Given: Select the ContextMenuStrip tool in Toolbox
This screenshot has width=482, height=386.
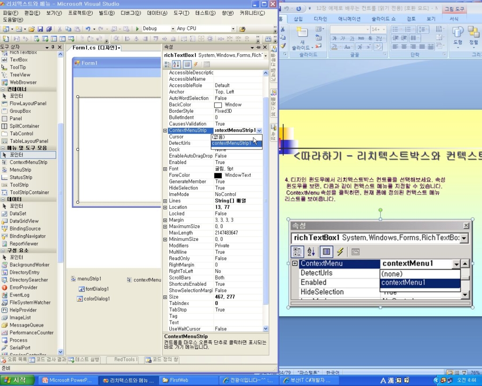Looking at the screenshot, I should coord(28,162).
